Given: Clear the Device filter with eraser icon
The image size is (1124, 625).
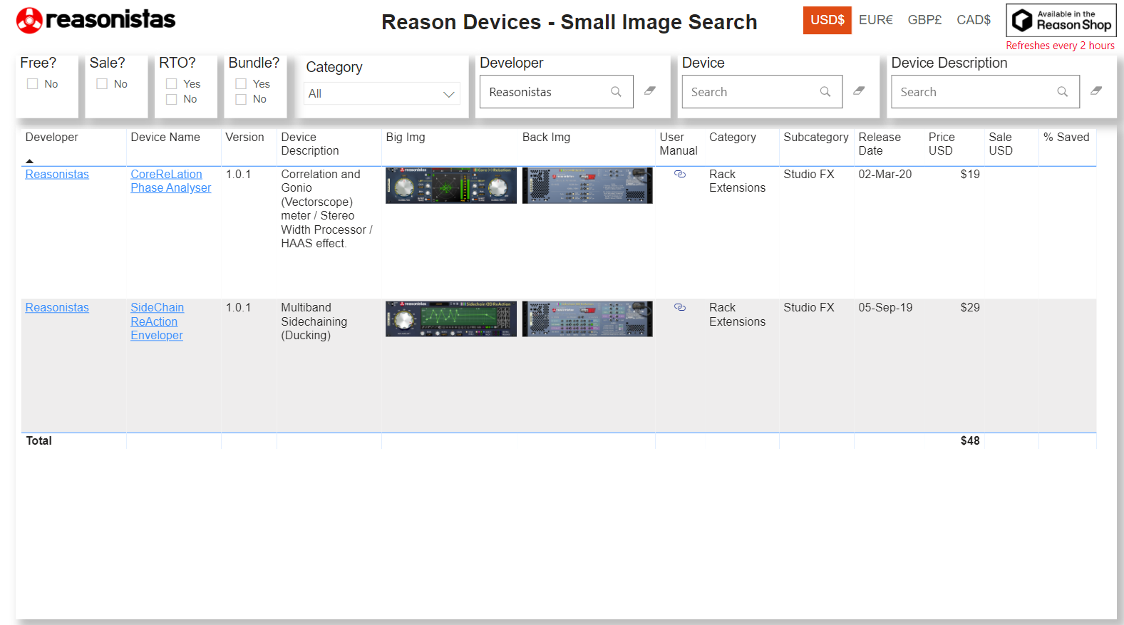Looking at the screenshot, I should 859,91.
